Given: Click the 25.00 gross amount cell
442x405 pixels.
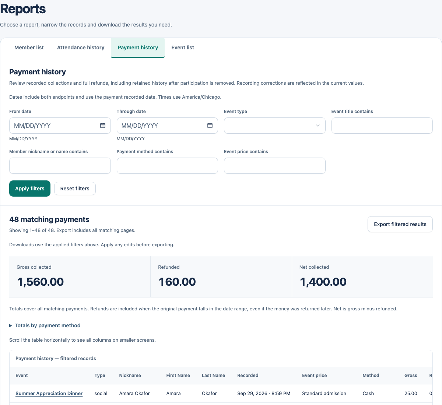Looking at the screenshot, I should tap(411, 393).
